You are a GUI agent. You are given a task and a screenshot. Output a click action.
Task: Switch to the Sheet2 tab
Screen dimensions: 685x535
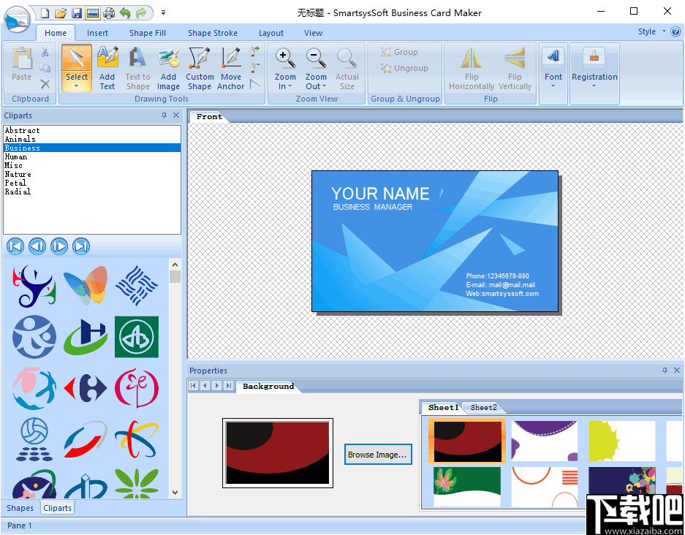(483, 407)
